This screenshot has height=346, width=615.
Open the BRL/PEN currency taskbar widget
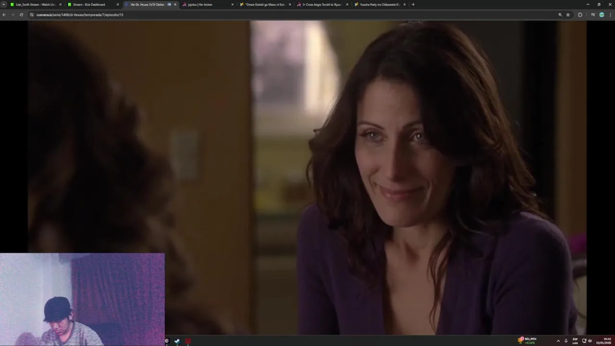pos(527,341)
